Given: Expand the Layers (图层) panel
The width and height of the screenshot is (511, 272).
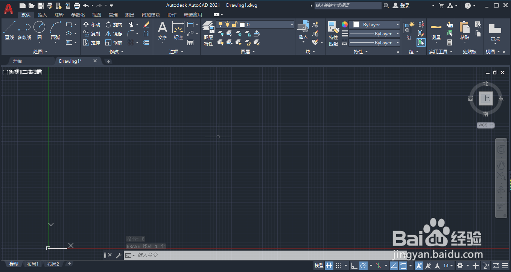Looking at the screenshot, I should click(248, 51).
